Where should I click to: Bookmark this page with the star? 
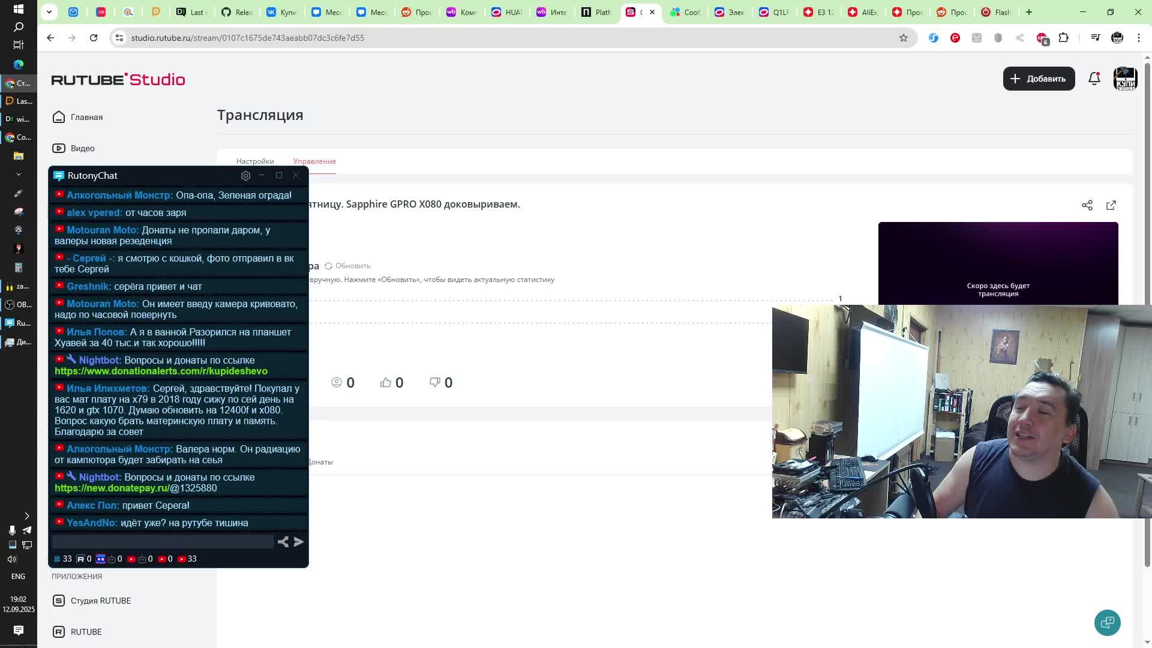tap(904, 38)
